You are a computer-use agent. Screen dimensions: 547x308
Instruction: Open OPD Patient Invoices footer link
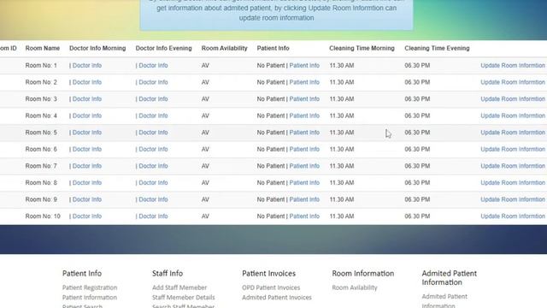(x=271, y=287)
